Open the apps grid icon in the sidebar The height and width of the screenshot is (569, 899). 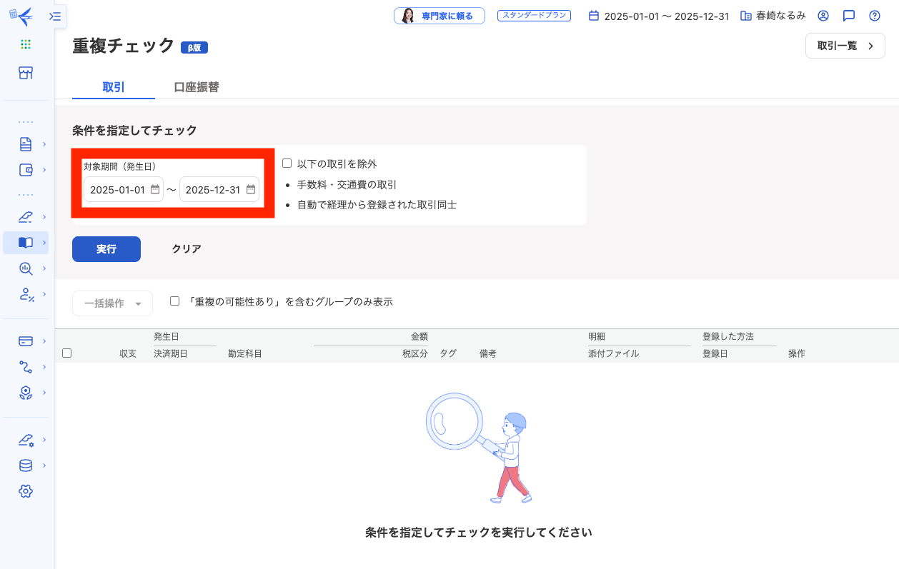pyautogui.click(x=26, y=45)
